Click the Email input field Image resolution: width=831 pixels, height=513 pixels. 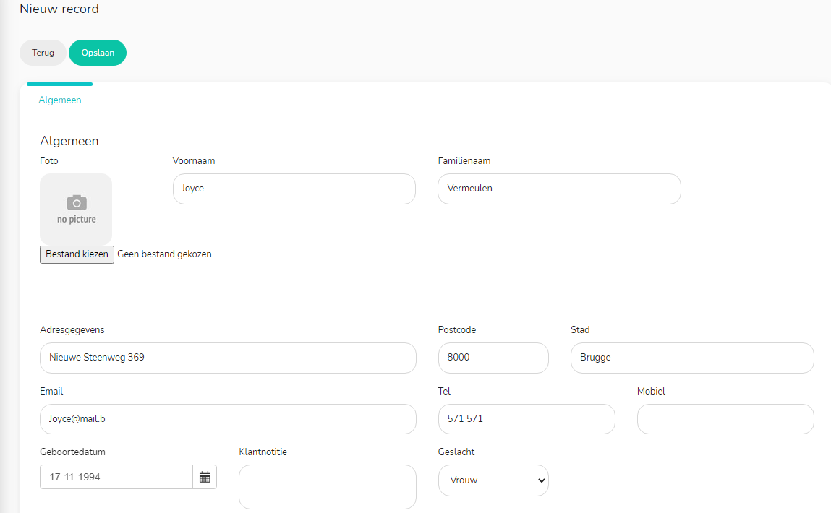pyautogui.click(x=228, y=419)
